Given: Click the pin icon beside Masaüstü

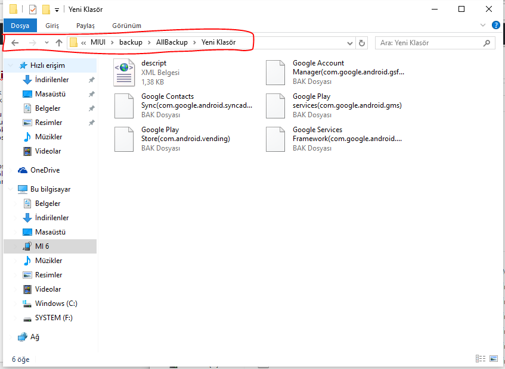Looking at the screenshot, I should (x=91, y=94).
